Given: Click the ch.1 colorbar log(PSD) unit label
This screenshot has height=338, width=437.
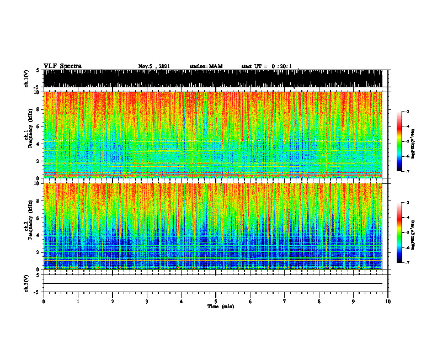Looking at the screenshot, I should tap(413, 144).
